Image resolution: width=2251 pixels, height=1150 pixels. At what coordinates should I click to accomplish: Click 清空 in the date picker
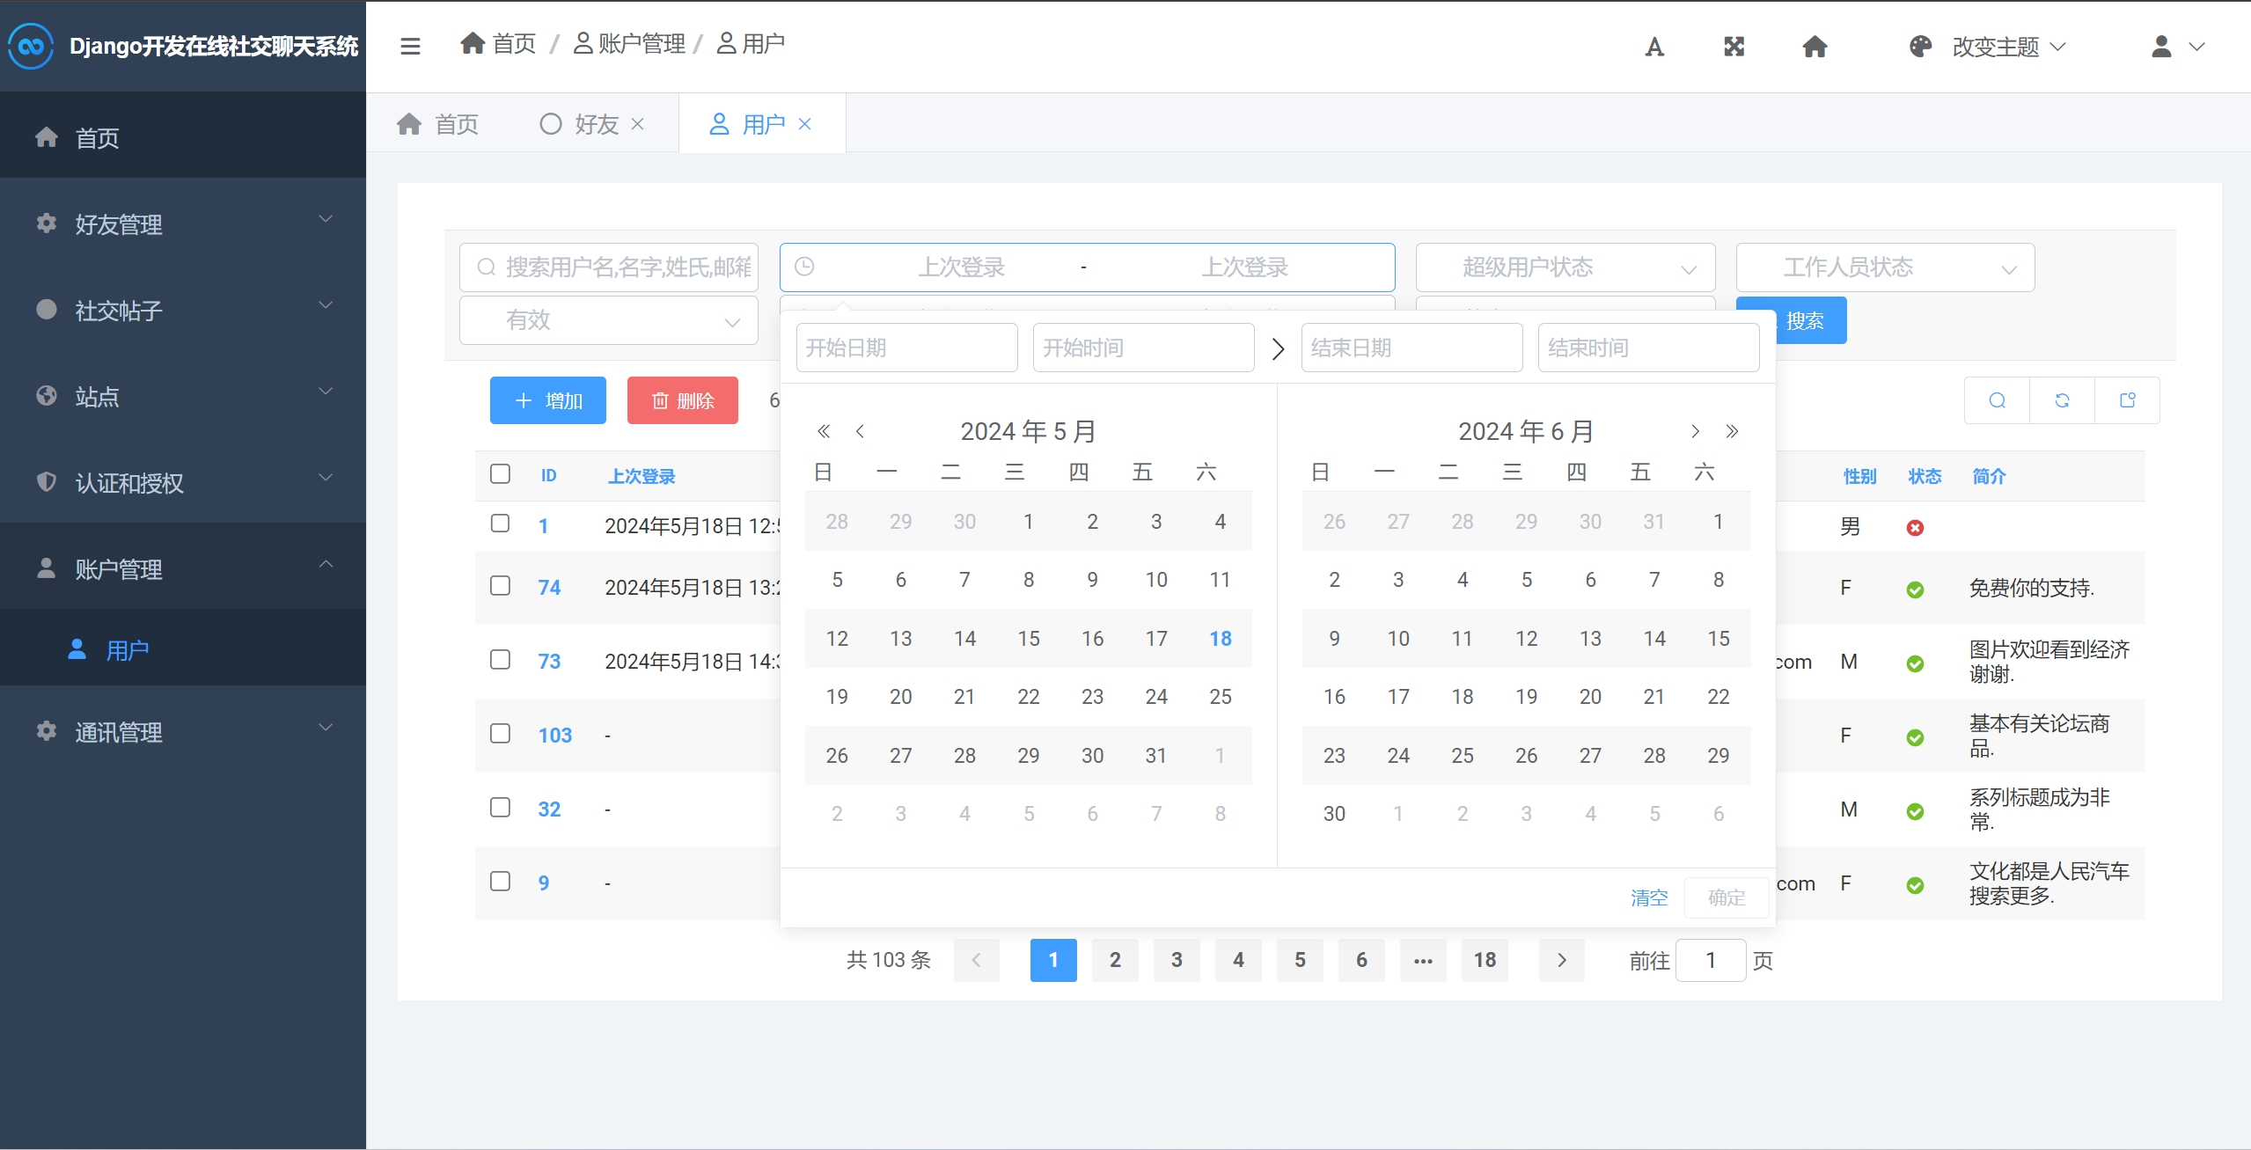[x=1649, y=897]
